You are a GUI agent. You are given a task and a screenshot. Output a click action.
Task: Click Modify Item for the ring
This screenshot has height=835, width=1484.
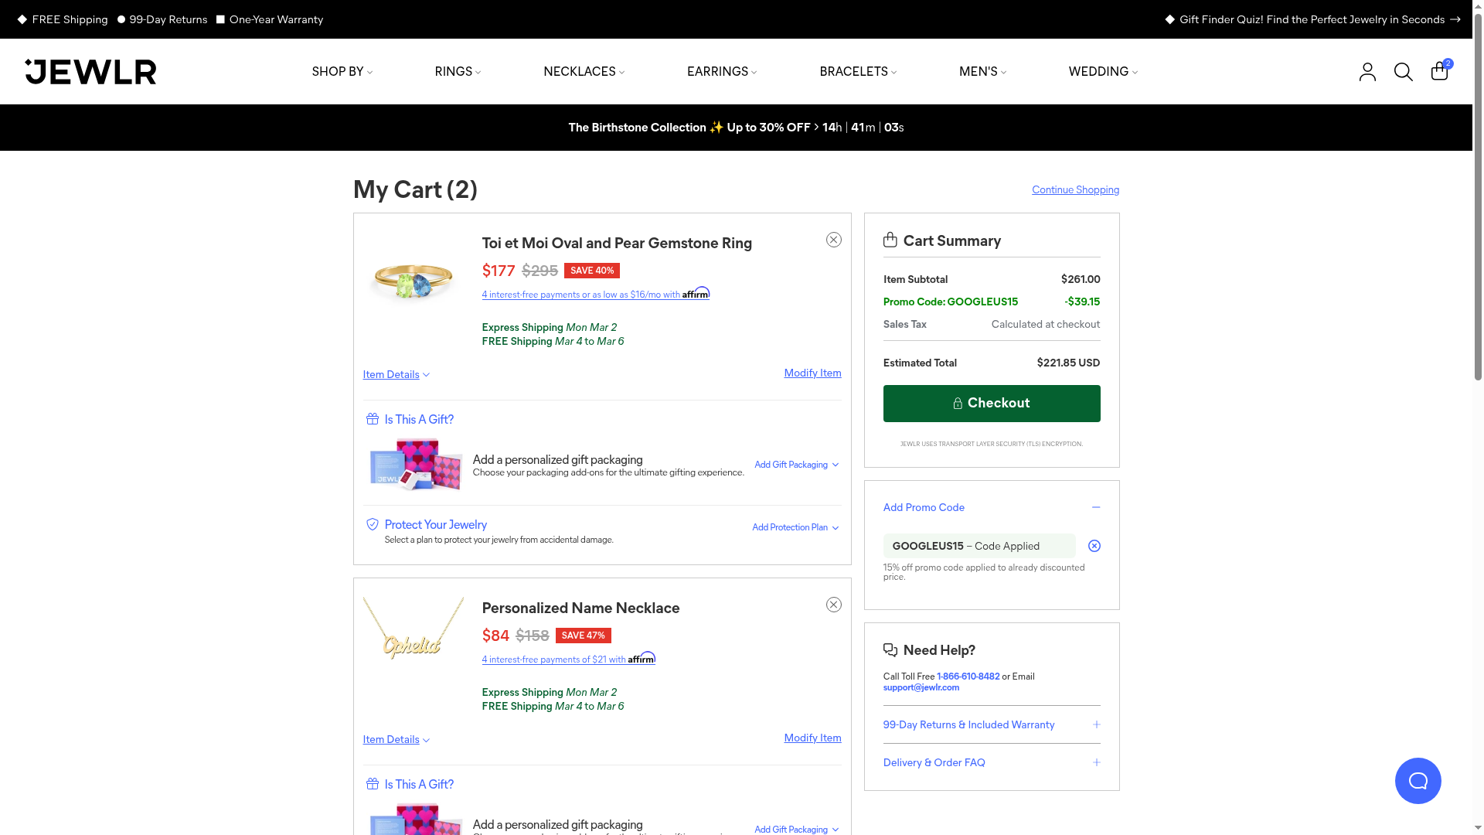[812, 373]
